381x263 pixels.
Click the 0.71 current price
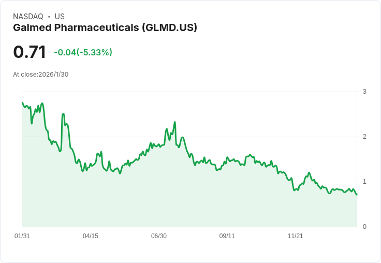30,52
